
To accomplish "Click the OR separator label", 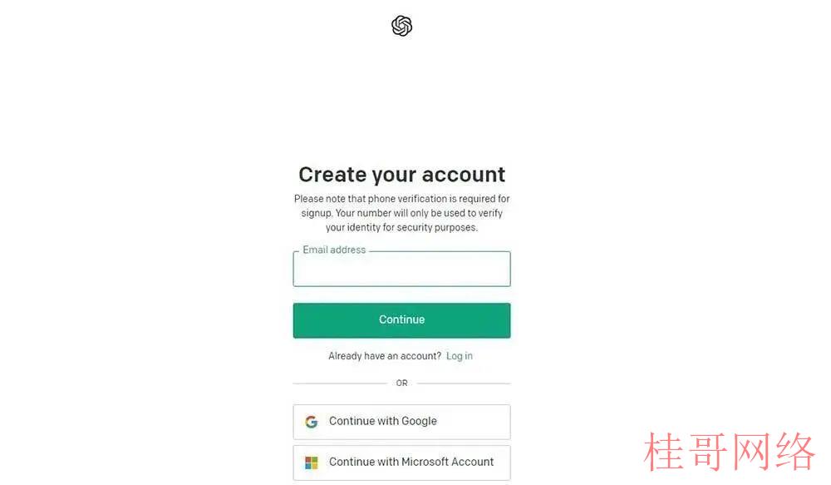I will point(401,384).
